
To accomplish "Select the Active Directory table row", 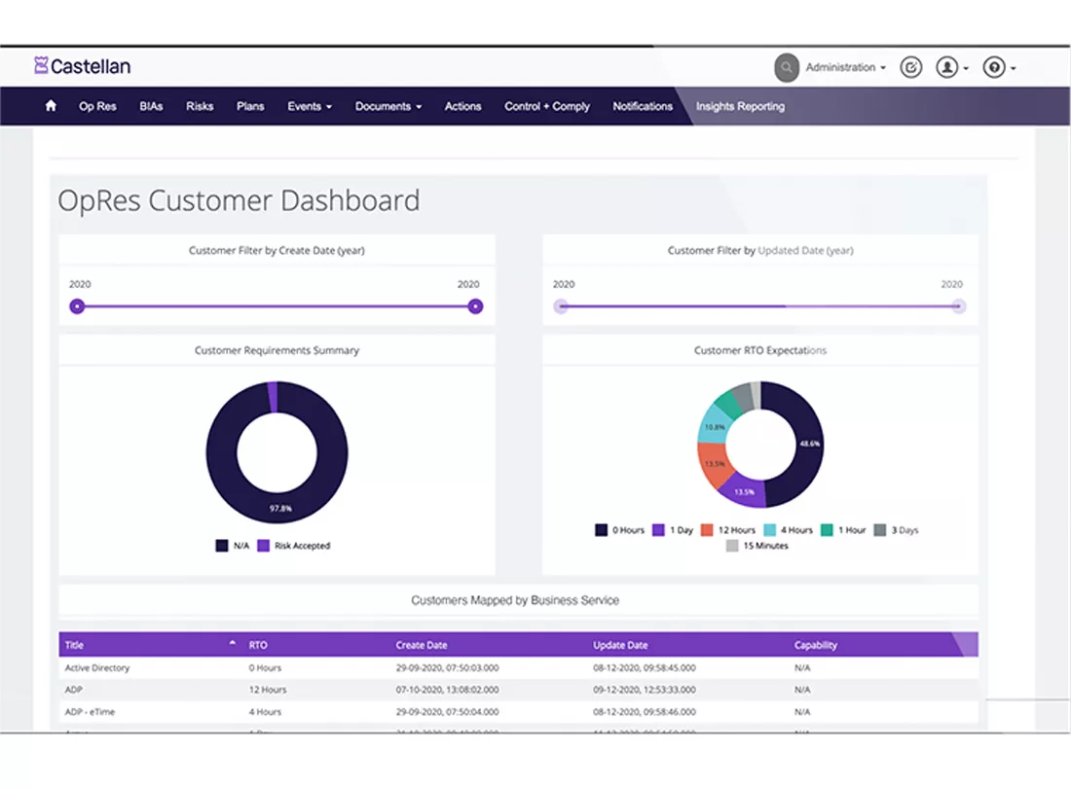I will click(518, 668).
